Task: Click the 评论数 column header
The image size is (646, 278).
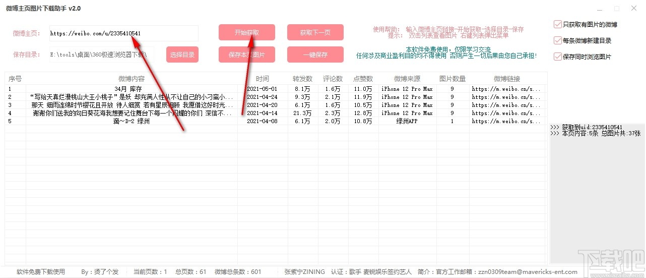Action: [x=333, y=79]
